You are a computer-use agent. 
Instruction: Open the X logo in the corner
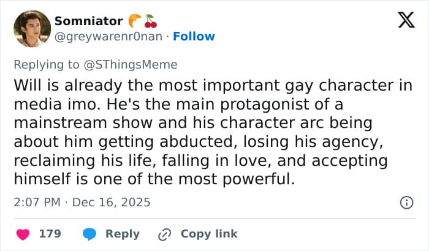406,21
